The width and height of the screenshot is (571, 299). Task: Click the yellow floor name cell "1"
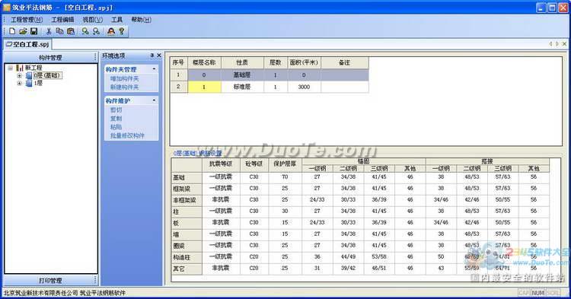204,87
